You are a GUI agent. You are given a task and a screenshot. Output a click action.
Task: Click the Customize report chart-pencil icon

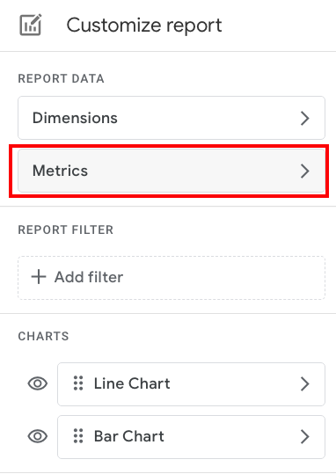point(31,25)
